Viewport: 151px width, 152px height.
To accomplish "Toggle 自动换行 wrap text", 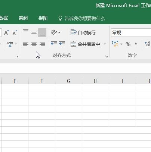I will tap(83, 32).
